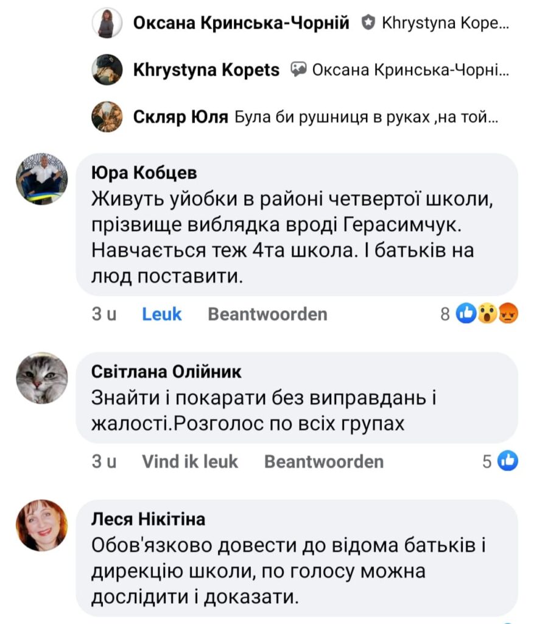The width and height of the screenshot is (534, 624).
Task: Click the shield badge beside Оксана Кринська-Чорній
Action: tap(368, 24)
